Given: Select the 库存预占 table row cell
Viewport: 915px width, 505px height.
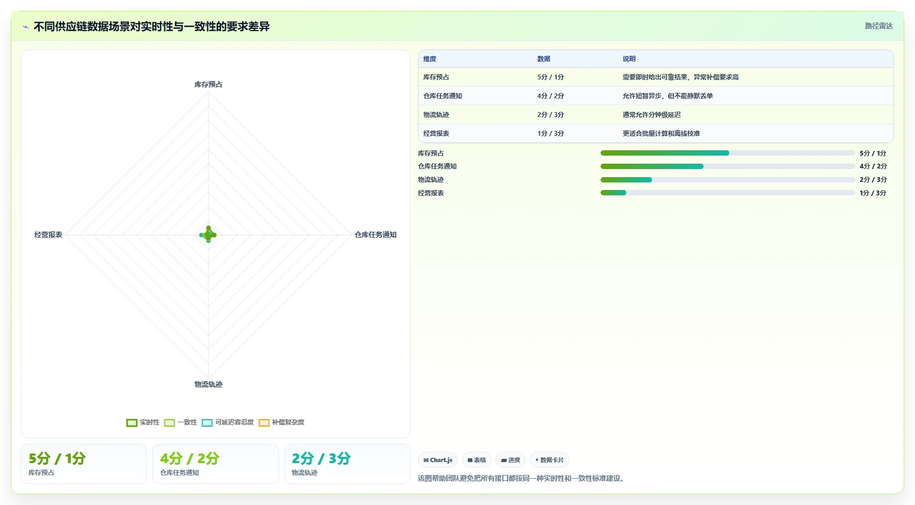Looking at the screenshot, I should click(x=436, y=77).
